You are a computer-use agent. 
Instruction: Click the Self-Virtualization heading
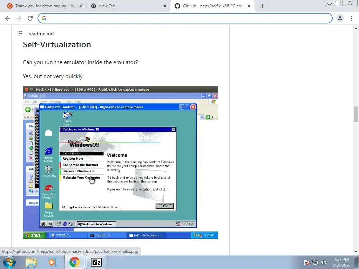click(57, 44)
